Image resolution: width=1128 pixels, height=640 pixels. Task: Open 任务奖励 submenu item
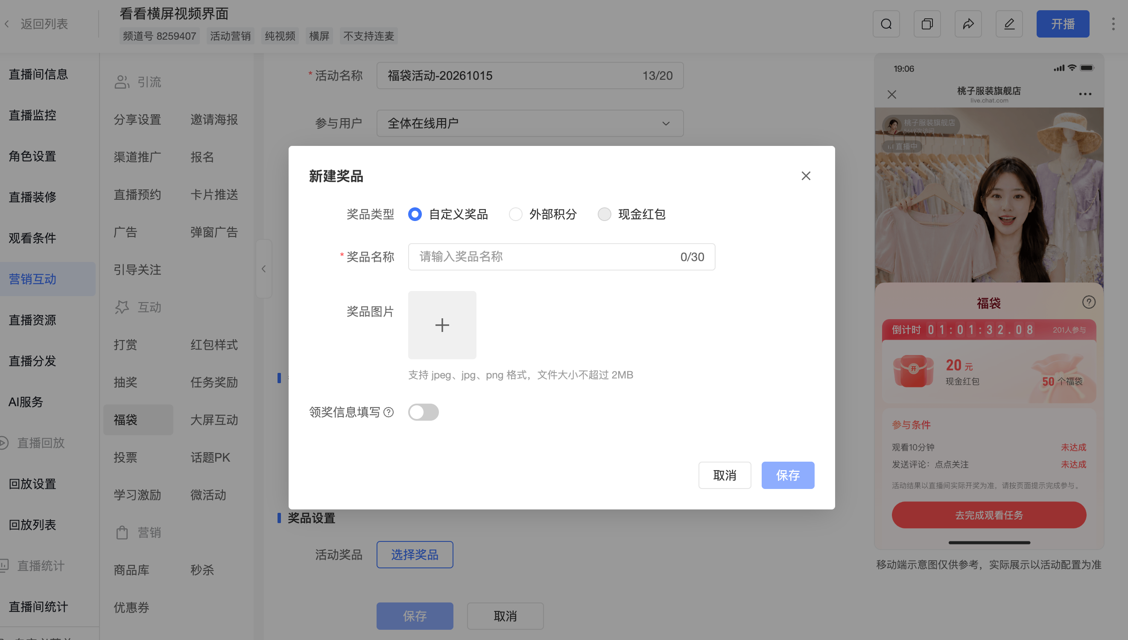214,382
